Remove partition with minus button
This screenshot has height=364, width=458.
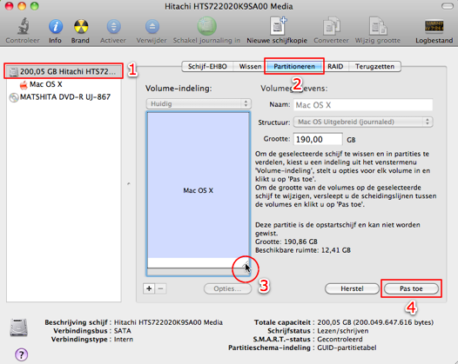[161, 288]
